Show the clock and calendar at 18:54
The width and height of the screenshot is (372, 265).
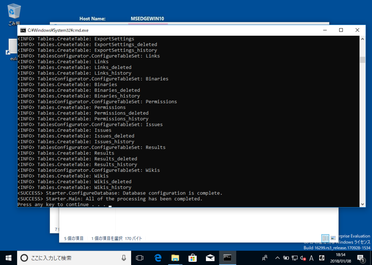coord(340,258)
